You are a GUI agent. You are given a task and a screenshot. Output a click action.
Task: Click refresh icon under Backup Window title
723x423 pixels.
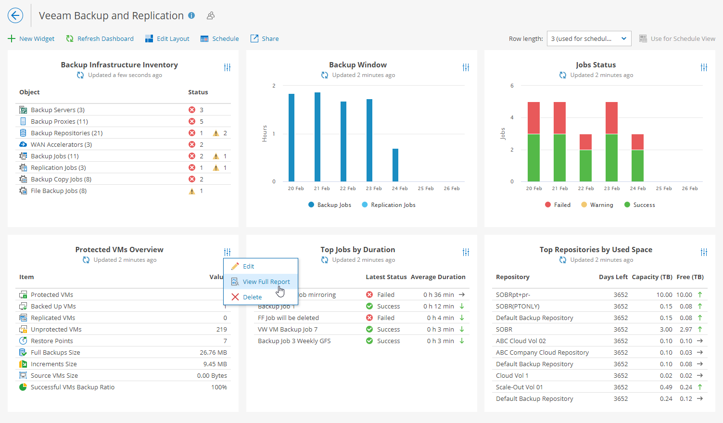pos(325,75)
